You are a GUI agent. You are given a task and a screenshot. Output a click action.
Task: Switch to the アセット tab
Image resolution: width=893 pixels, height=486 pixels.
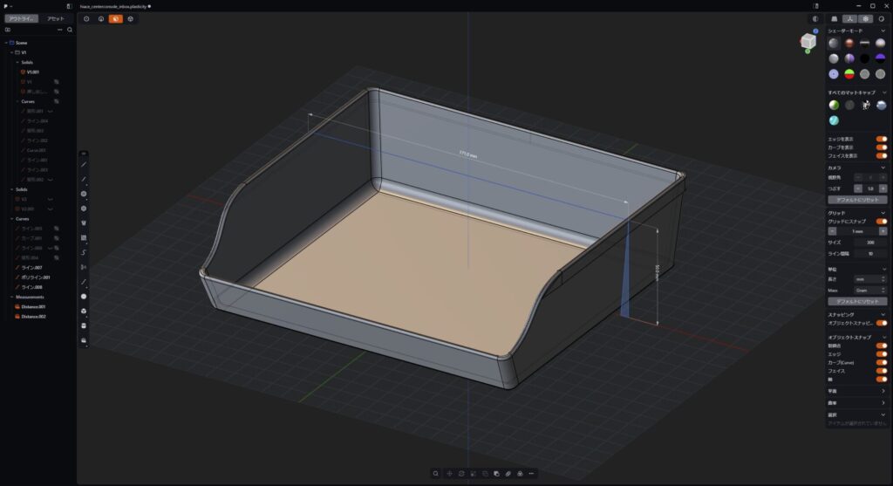point(55,18)
